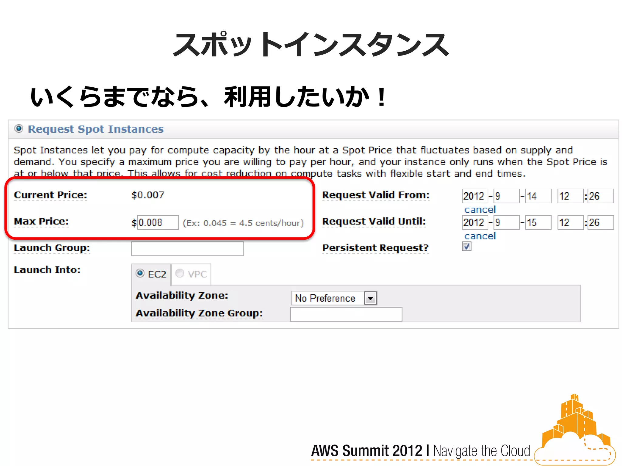Click the Availability Zone Group label

click(x=199, y=313)
